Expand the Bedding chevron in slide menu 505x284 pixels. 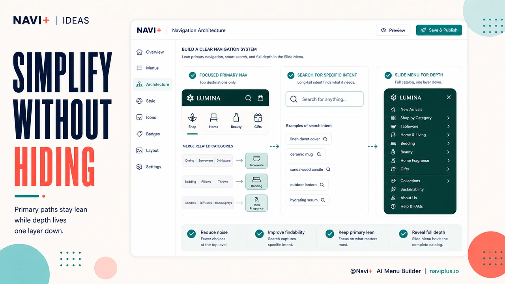(449, 144)
